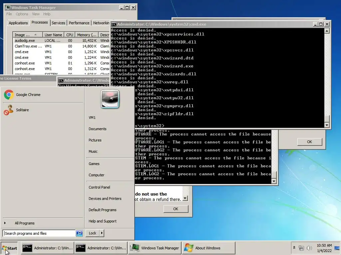Viewport: 341px width, 255px height.
Task: Click scroll up arrow in front cmd window
Action: click(x=327, y=31)
